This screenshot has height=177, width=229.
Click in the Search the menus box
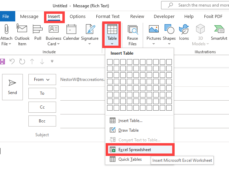click(196, 5)
